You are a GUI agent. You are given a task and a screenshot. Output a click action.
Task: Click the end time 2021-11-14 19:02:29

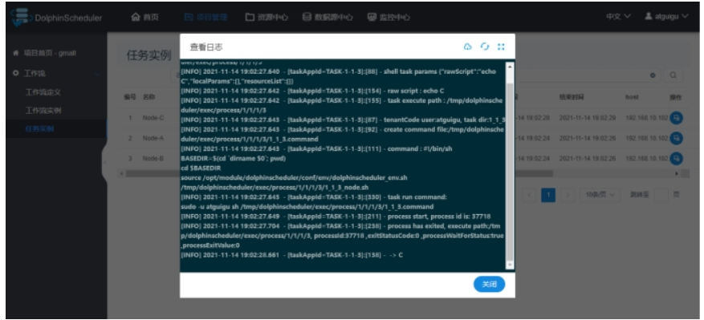click(x=588, y=118)
